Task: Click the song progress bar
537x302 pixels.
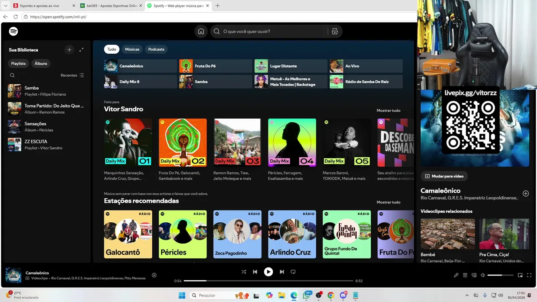Action: [268, 281]
